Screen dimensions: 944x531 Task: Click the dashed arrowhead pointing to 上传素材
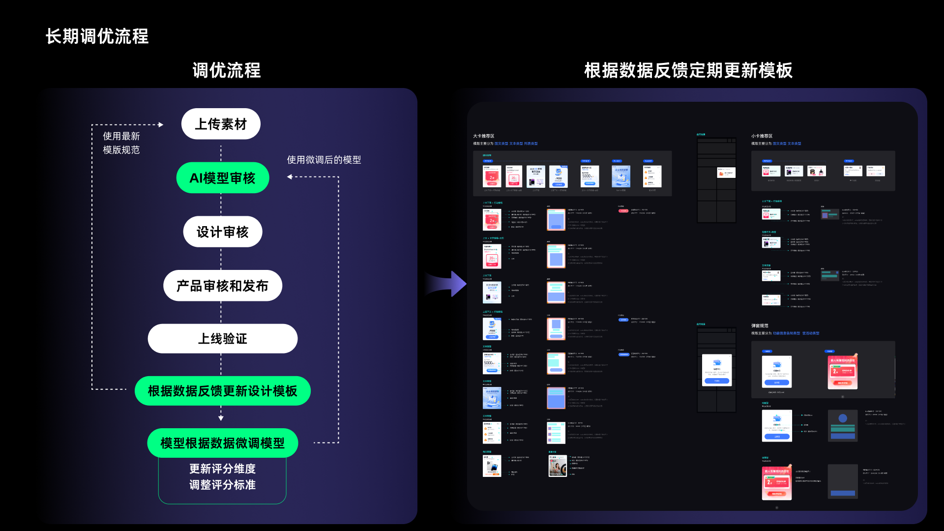160,125
